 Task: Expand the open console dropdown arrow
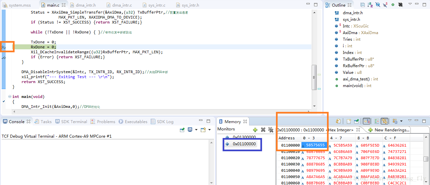pos(210,130)
